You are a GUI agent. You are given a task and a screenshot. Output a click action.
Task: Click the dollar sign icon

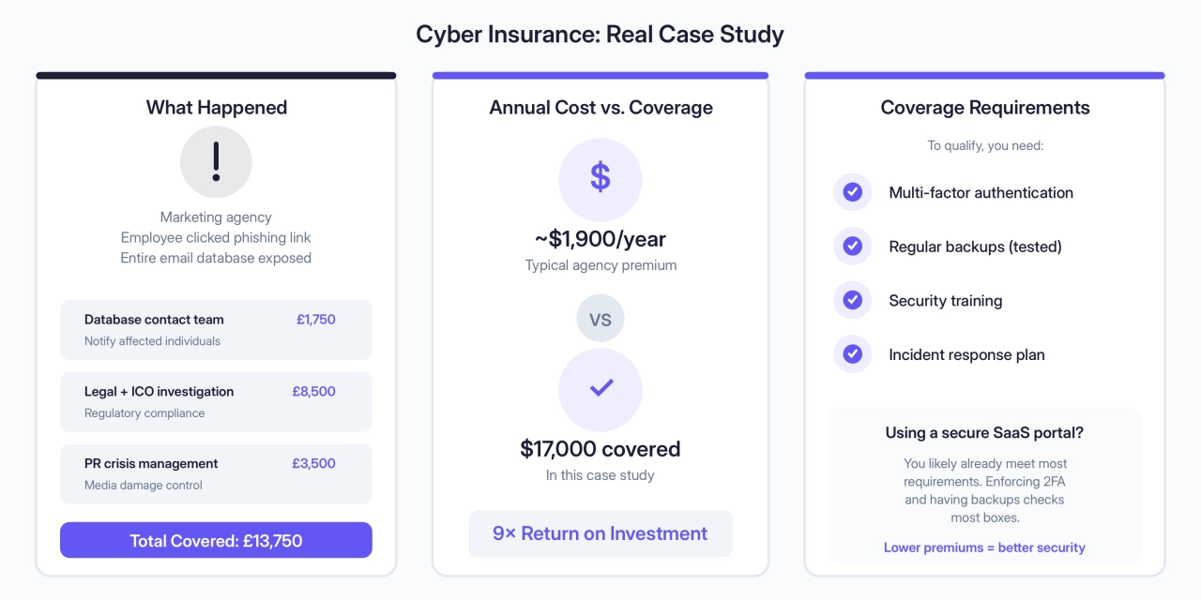(600, 179)
